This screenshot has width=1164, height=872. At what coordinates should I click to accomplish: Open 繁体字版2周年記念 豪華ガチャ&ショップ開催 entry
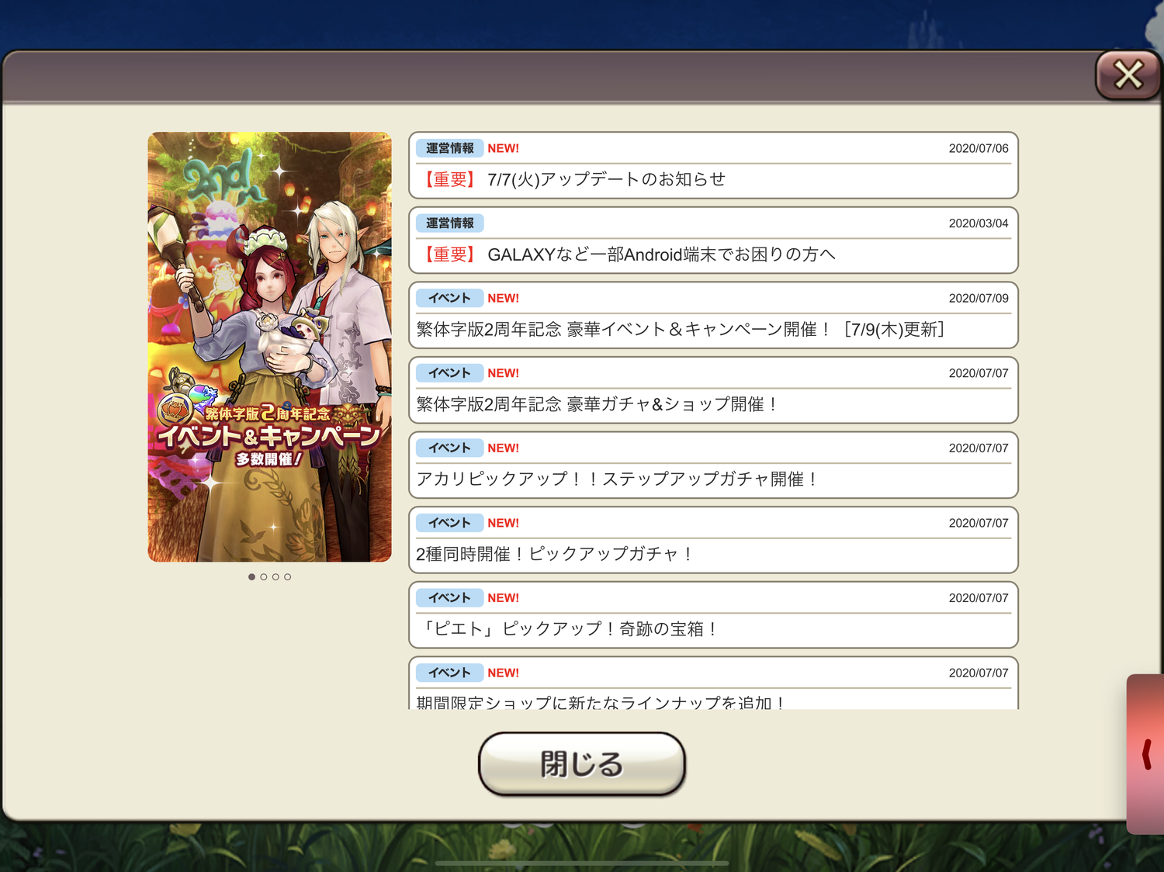pos(713,390)
